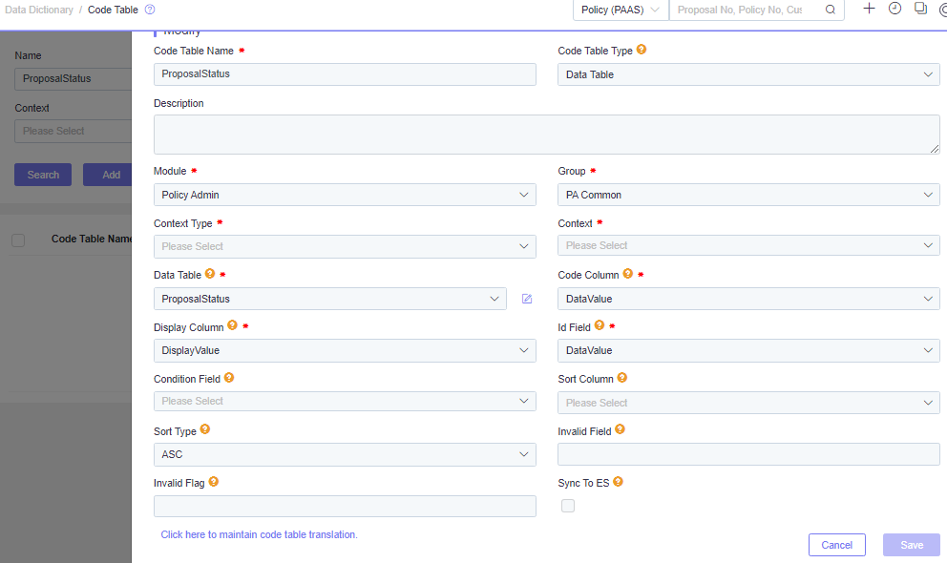Click help icon beside Sort Column label

click(x=622, y=378)
